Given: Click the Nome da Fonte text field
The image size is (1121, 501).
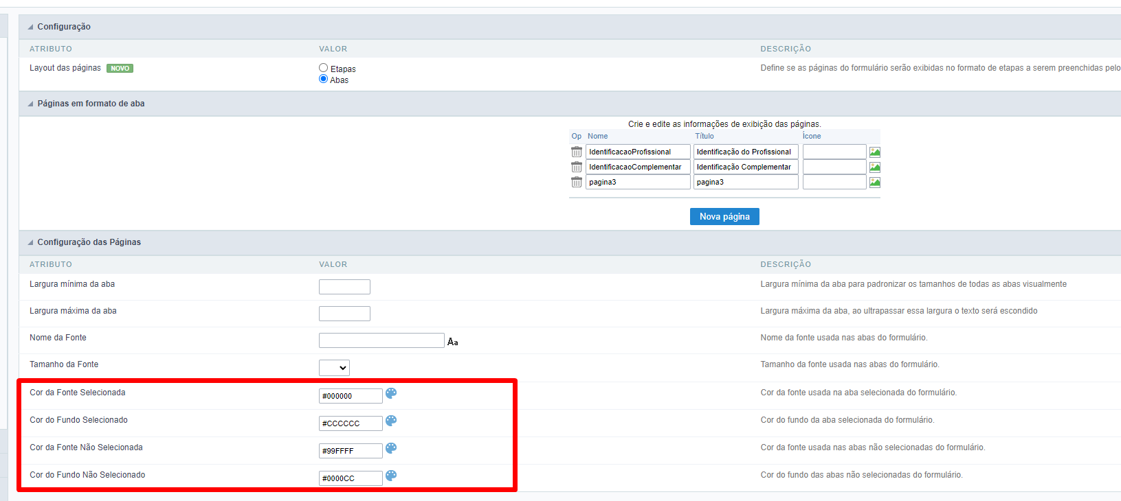Looking at the screenshot, I should (381, 340).
